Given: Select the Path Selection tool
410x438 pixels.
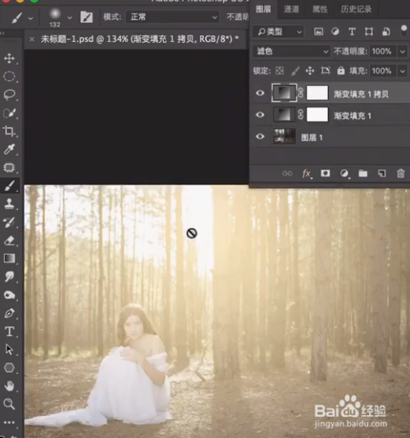Looking at the screenshot, I should pyautogui.click(x=9, y=349).
